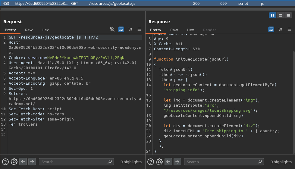Toggle non-printable \n characters in Response
295x169 pixels.
[280, 29]
